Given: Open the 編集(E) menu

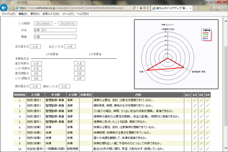Looking at the screenshot, I should 23,14.
